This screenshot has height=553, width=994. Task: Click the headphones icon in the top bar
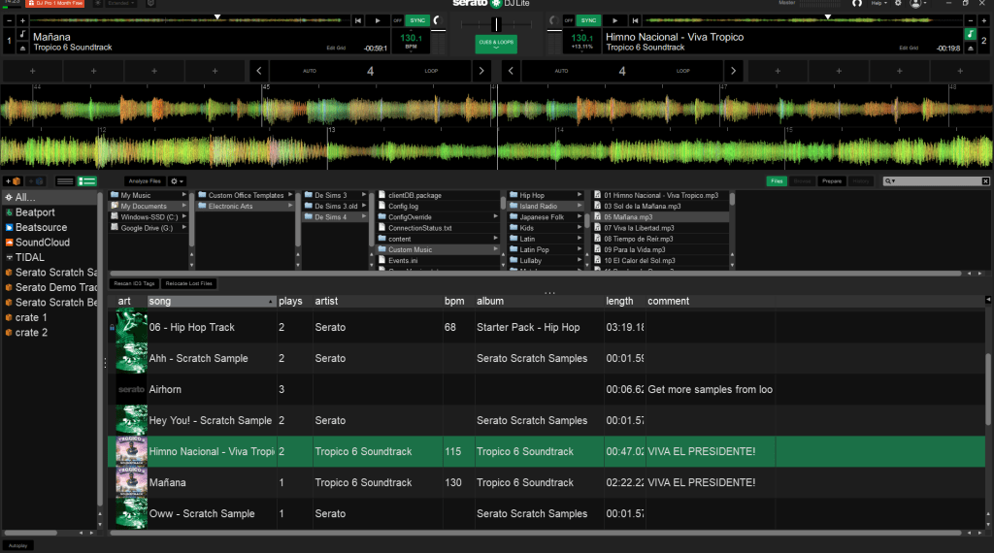tap(857, 4)
